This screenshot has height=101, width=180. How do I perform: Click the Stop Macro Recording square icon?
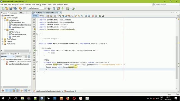[x=96, y=16]
